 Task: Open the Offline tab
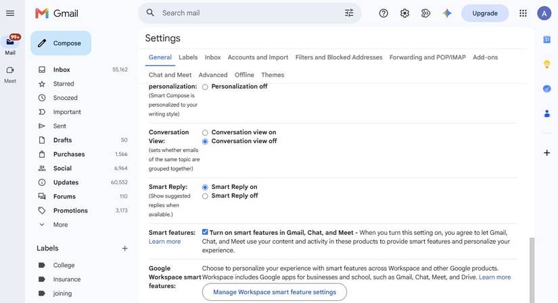[x=244, y=75]
